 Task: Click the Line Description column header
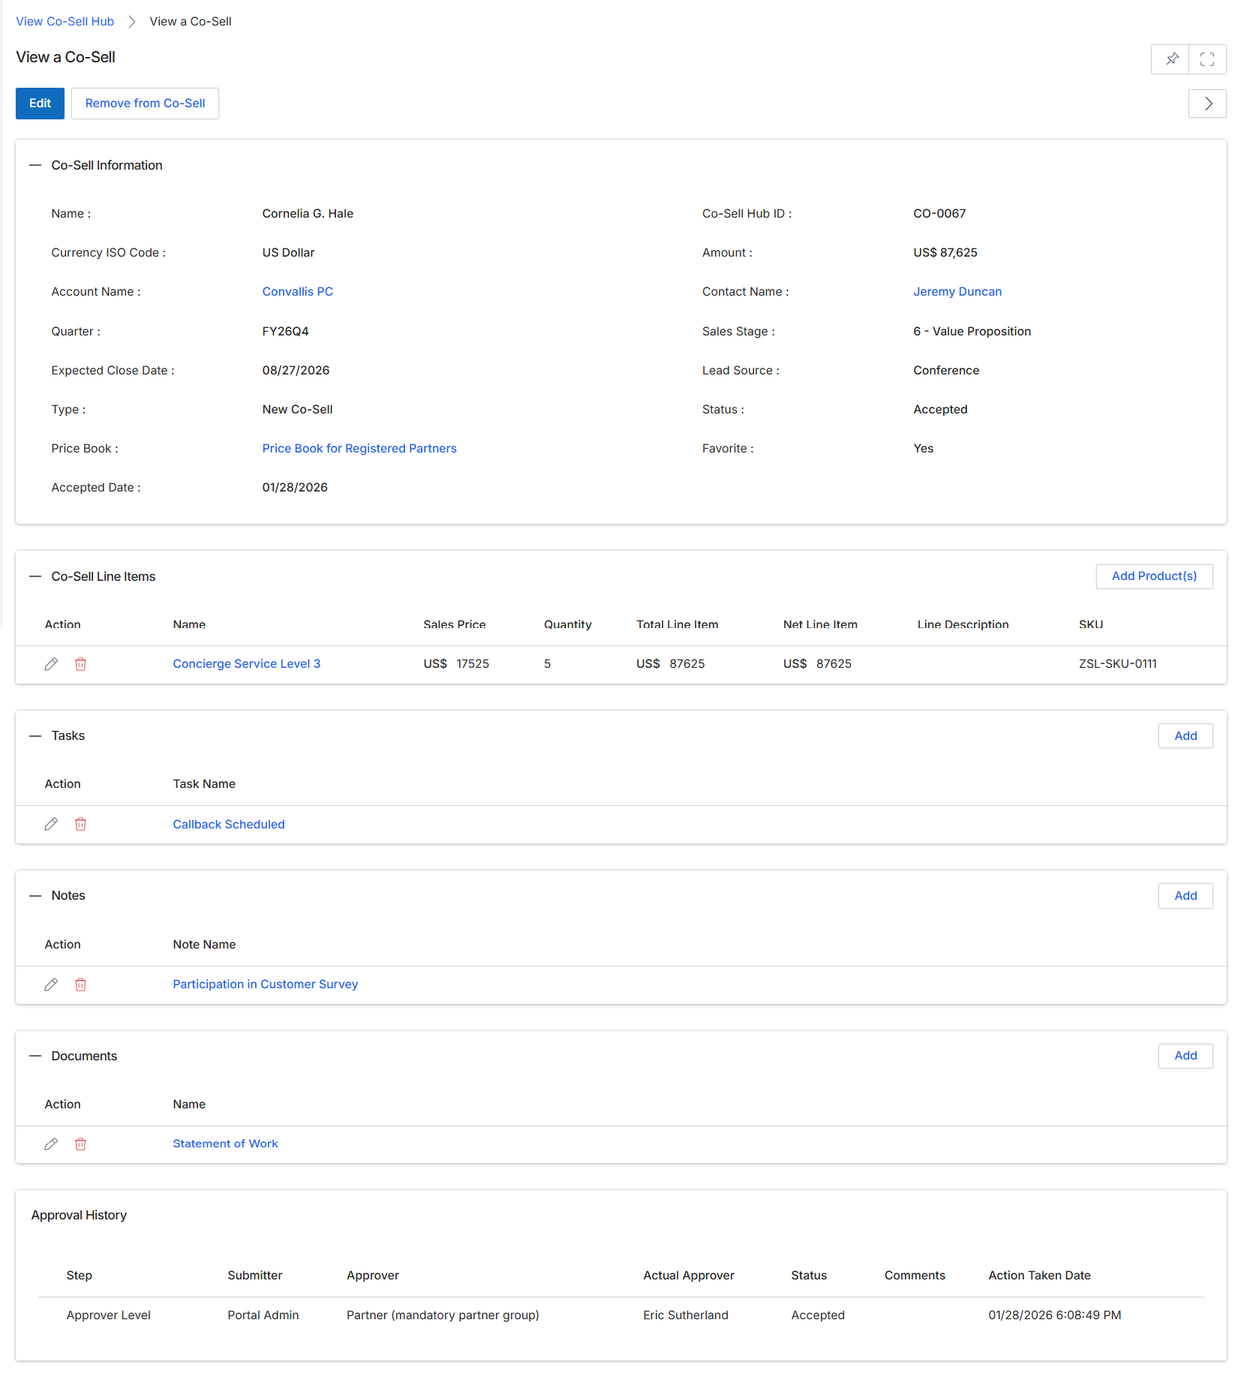(x=963, y=624)
